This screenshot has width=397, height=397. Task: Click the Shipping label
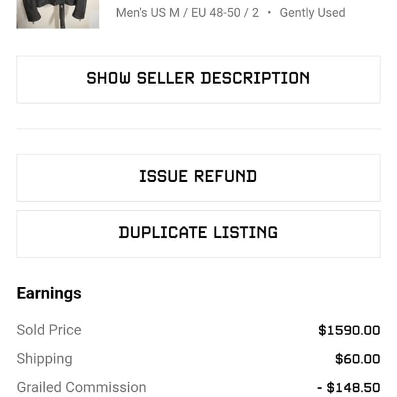(44, 359)
